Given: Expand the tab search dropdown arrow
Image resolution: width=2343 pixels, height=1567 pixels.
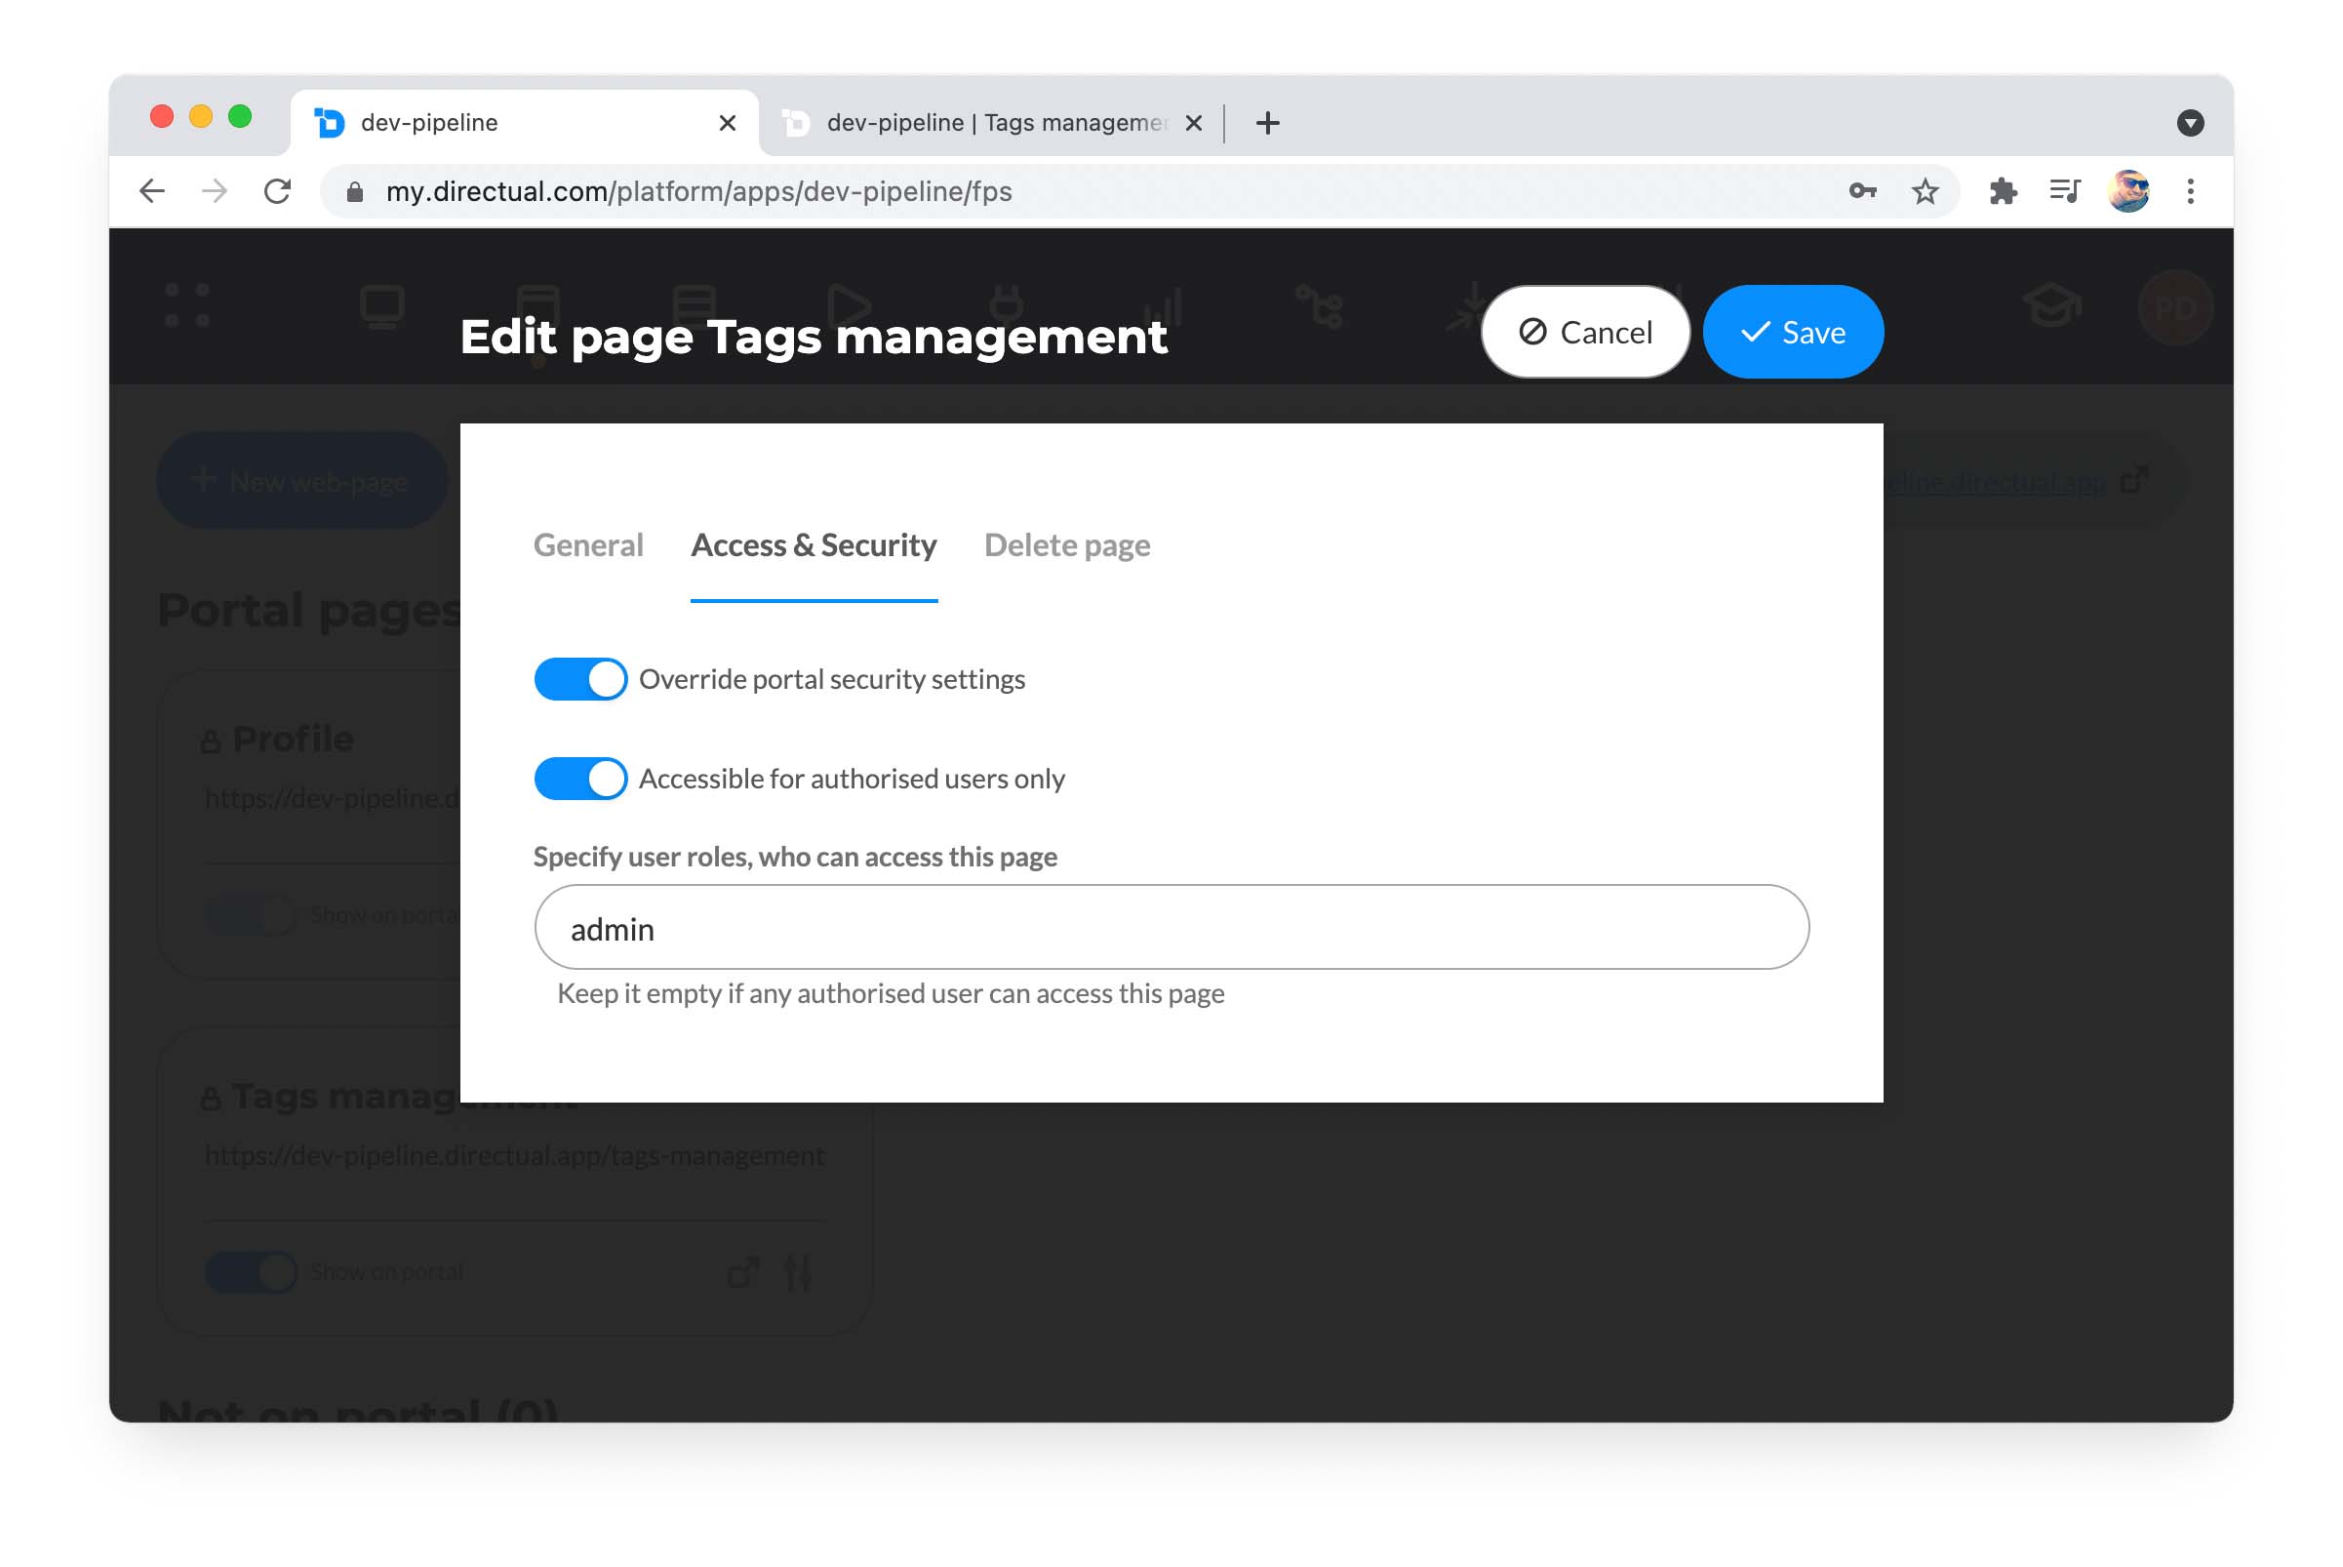Looking at the screenshot, I should (2190, 123).
